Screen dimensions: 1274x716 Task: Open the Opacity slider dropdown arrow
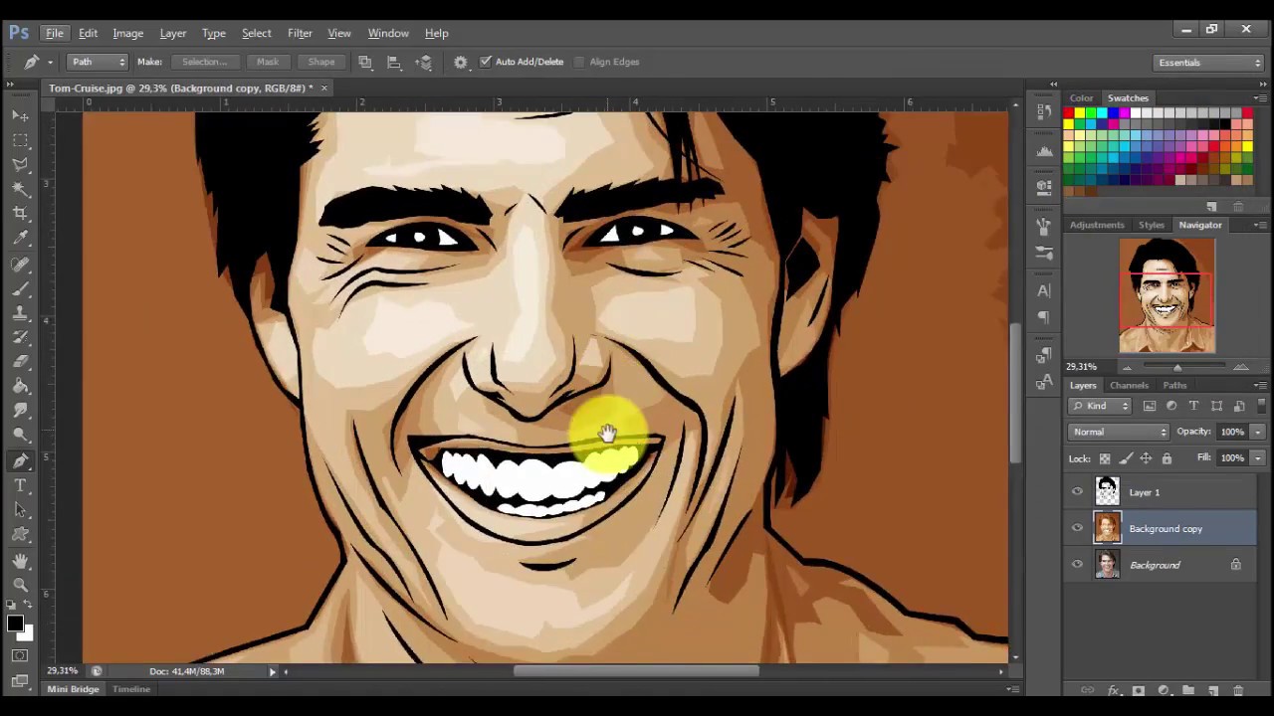tap(1257, 432)
